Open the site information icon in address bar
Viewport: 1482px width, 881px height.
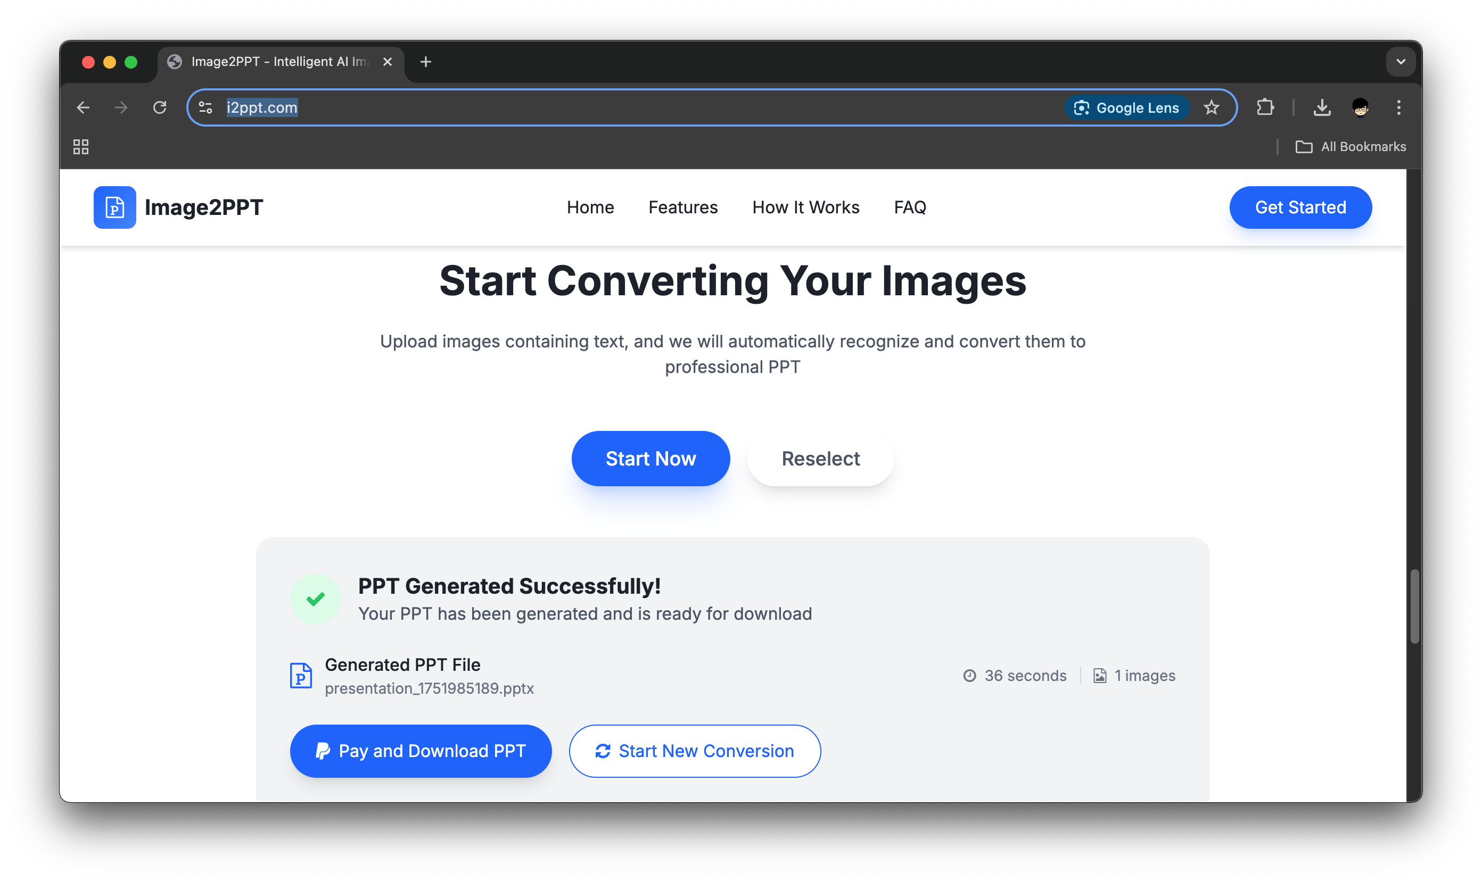pyautogui.click(x=205, y=107)
